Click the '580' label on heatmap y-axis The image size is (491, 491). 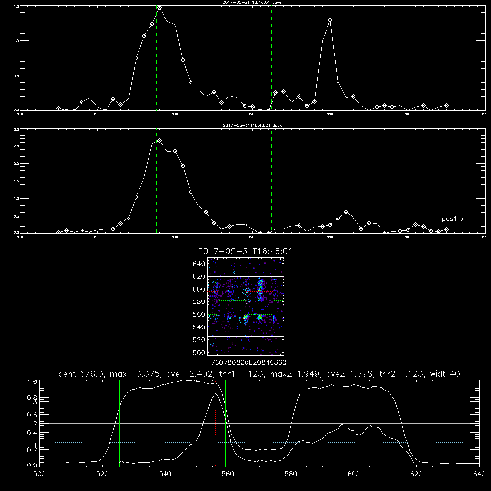[199, 302]
